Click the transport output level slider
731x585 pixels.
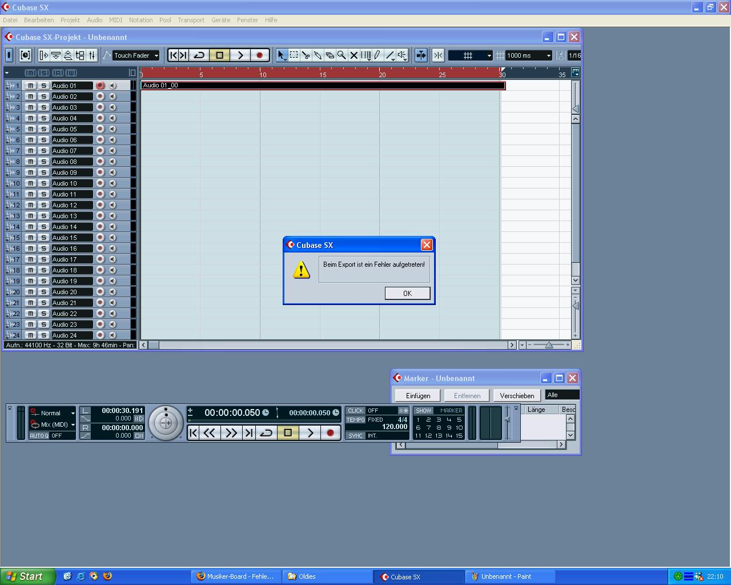tap(507, 420)
